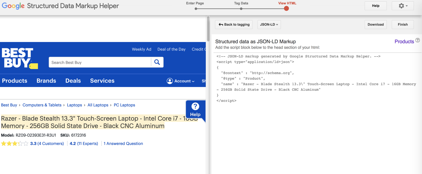422x174 pixels.
Task: Click the Best Buy logo
Action: tap(20, 58)
